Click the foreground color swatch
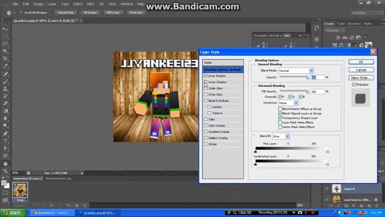385x217 pixels. pyautogui.click(x=4, y=183)
